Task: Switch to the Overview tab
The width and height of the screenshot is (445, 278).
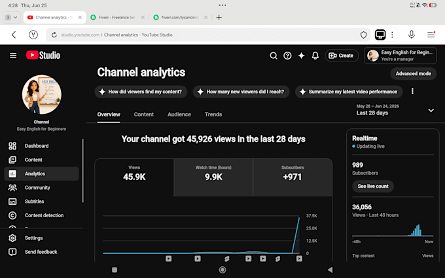Action: [109, 114]
